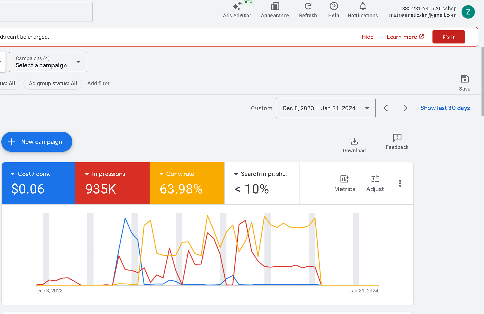Click the page vertical scrollbar

pyautogui.click(x=482, y=82)
